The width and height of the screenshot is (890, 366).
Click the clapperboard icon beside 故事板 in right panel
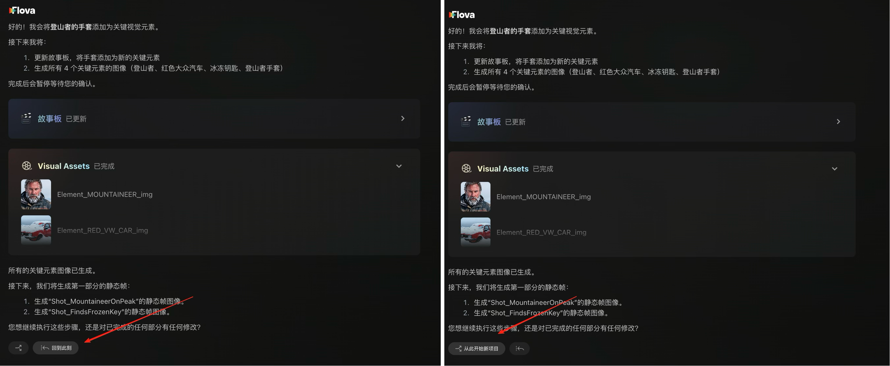point(466,121)
